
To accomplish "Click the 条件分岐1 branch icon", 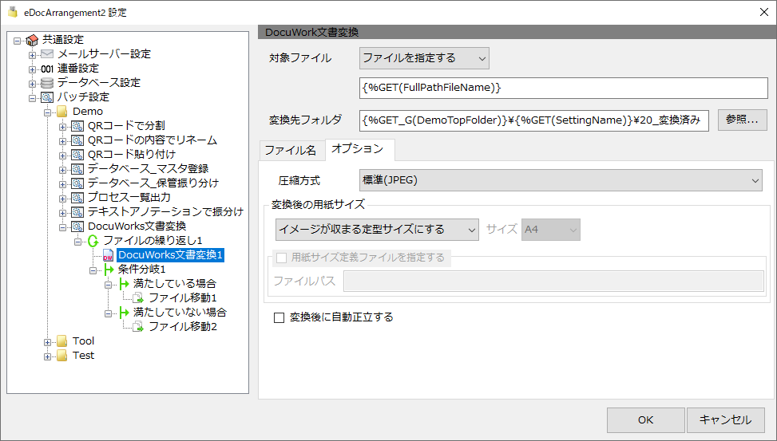I will point(109,270).
